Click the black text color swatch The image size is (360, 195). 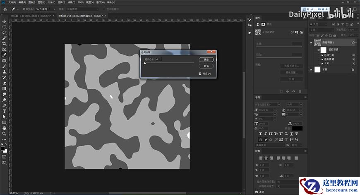297,128
